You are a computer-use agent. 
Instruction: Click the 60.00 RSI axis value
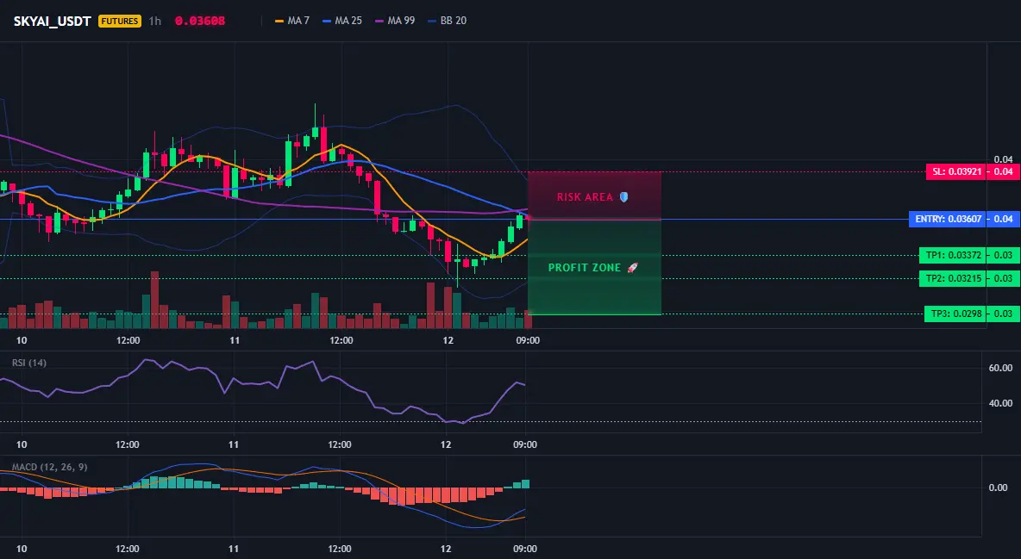pos(1000,368)
